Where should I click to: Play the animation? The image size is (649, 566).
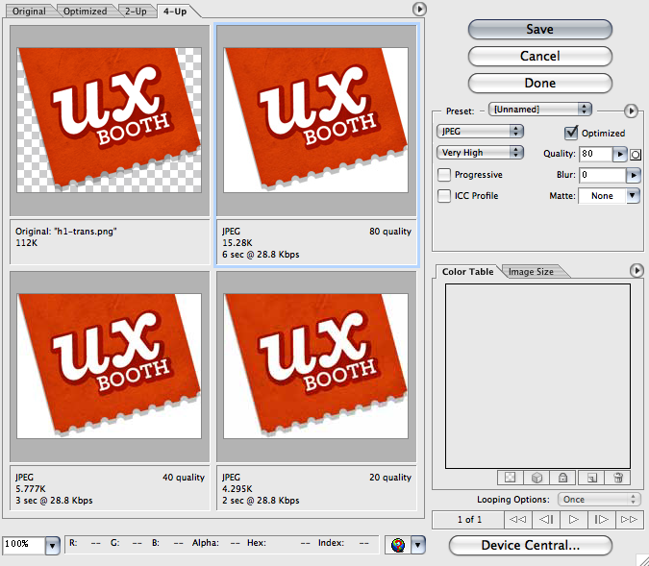(574, 519)
